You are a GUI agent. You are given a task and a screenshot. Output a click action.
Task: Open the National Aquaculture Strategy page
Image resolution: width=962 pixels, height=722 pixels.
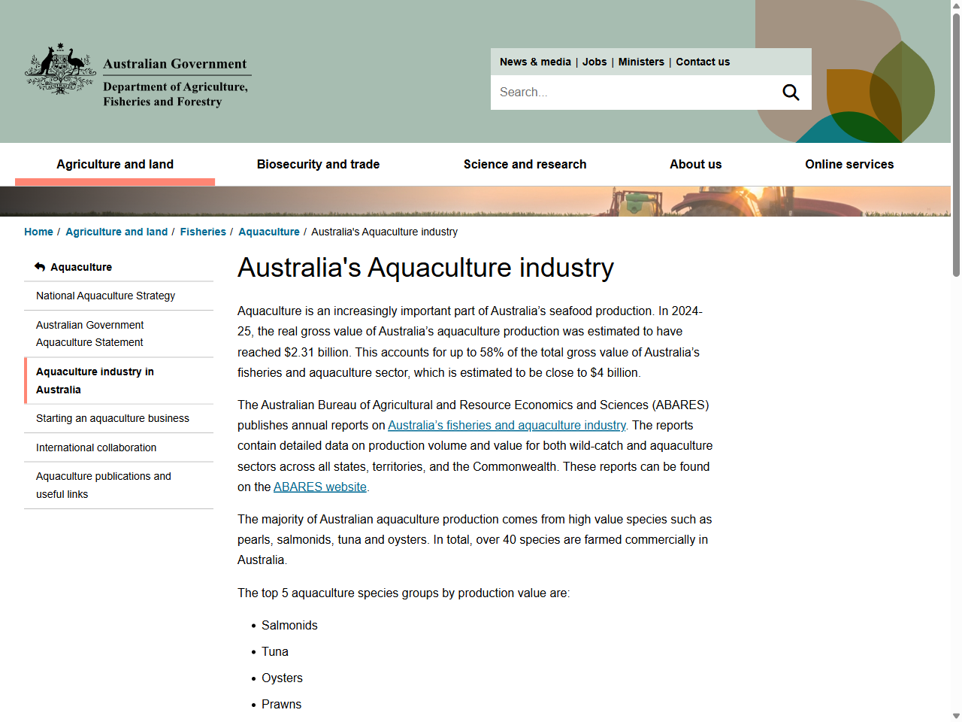pos(105,296)
